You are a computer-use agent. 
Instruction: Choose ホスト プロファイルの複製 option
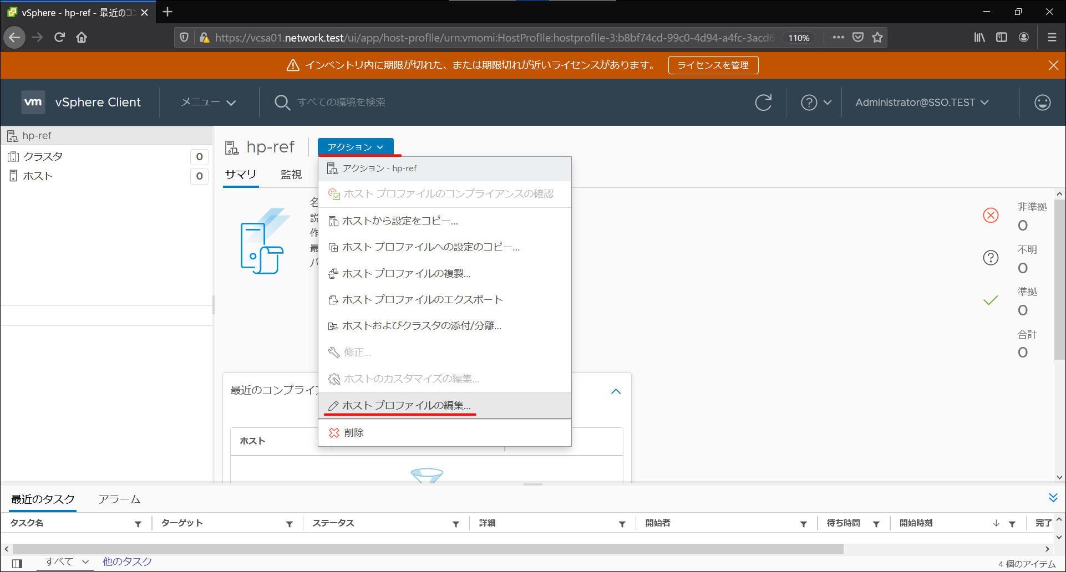point(445,273)
